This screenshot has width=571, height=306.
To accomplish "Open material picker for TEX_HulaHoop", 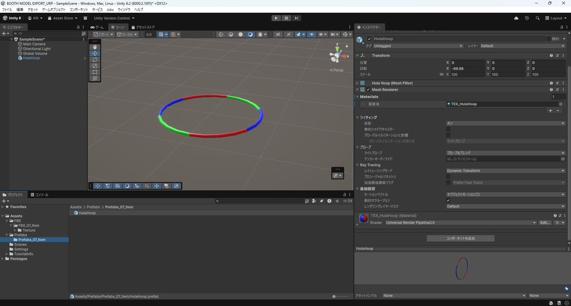I will pos(561,104).
